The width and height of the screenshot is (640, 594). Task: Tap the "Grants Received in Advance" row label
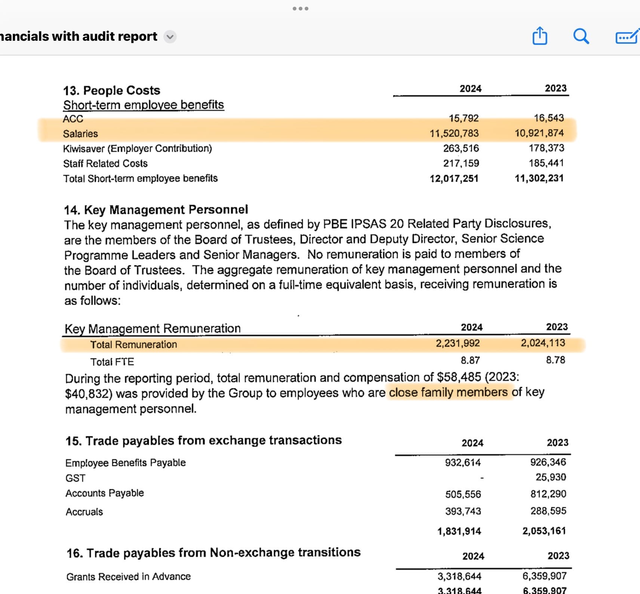coord(128,577)
